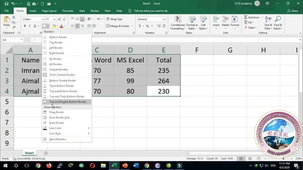
Task: Switch to the Page Layout tab
Action: tap(49, 11)
